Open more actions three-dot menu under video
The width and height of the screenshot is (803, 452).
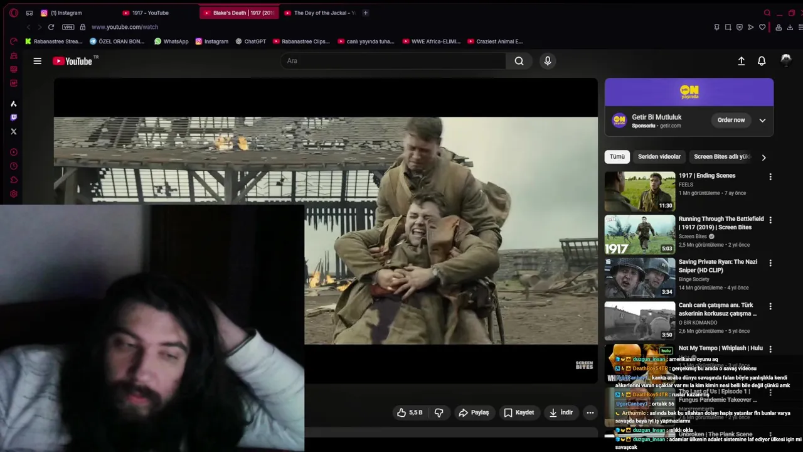pyautogui.click(x=590, y=412)
